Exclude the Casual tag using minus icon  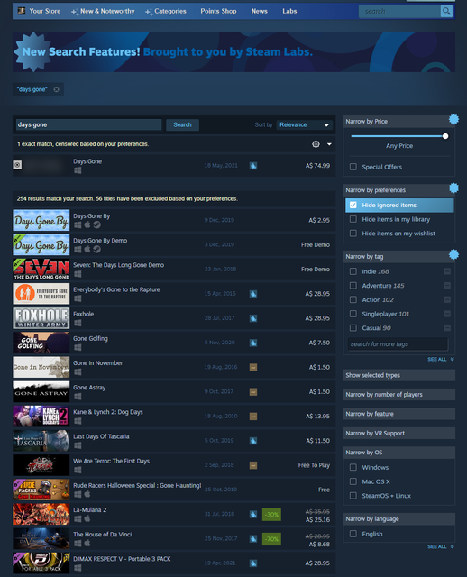(x=447, y=328)
